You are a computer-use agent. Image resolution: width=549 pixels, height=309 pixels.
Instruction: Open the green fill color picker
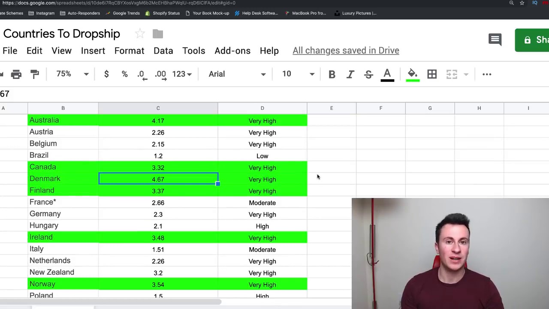coord(413,75)
